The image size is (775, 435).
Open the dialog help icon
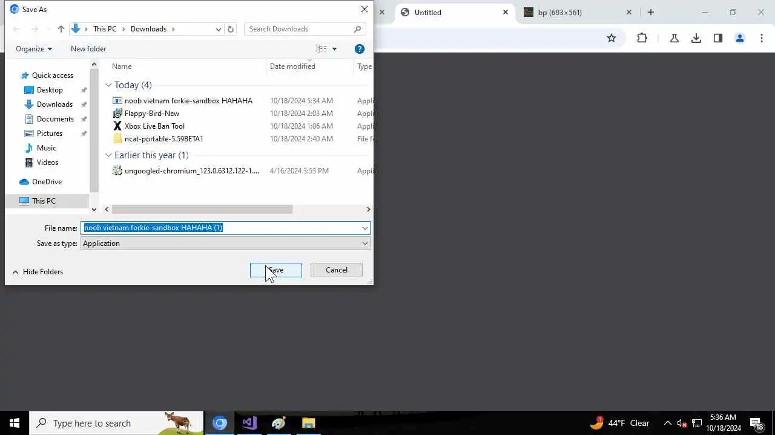coord(360,49)
